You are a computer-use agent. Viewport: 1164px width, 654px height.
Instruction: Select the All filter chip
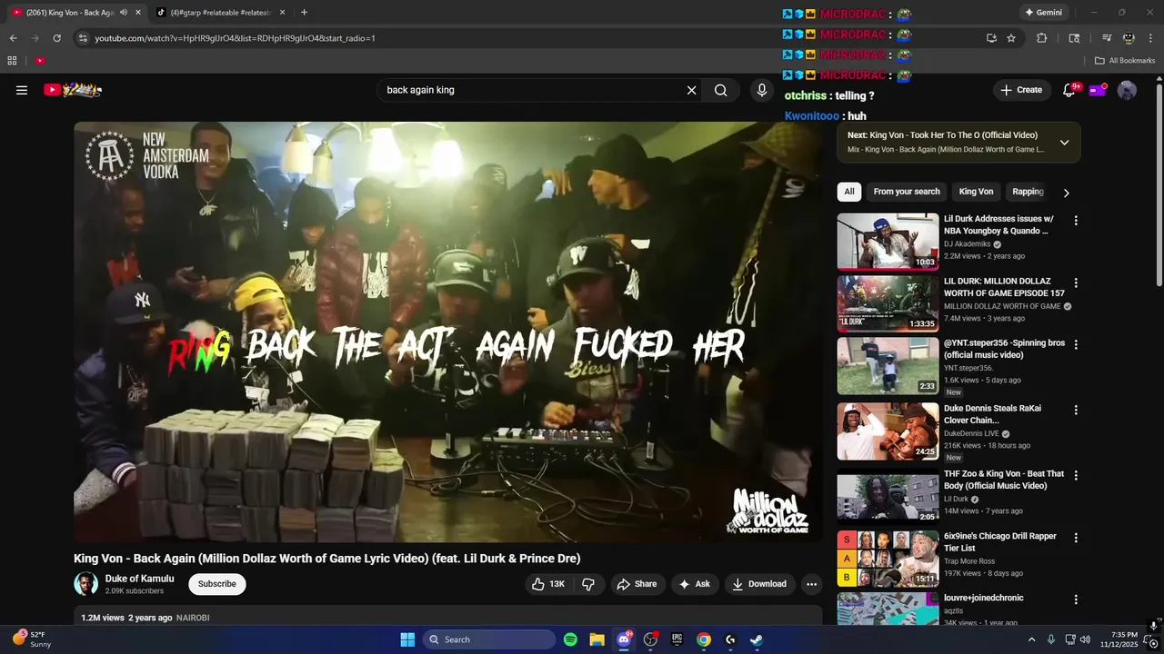(x=849, y=192)
